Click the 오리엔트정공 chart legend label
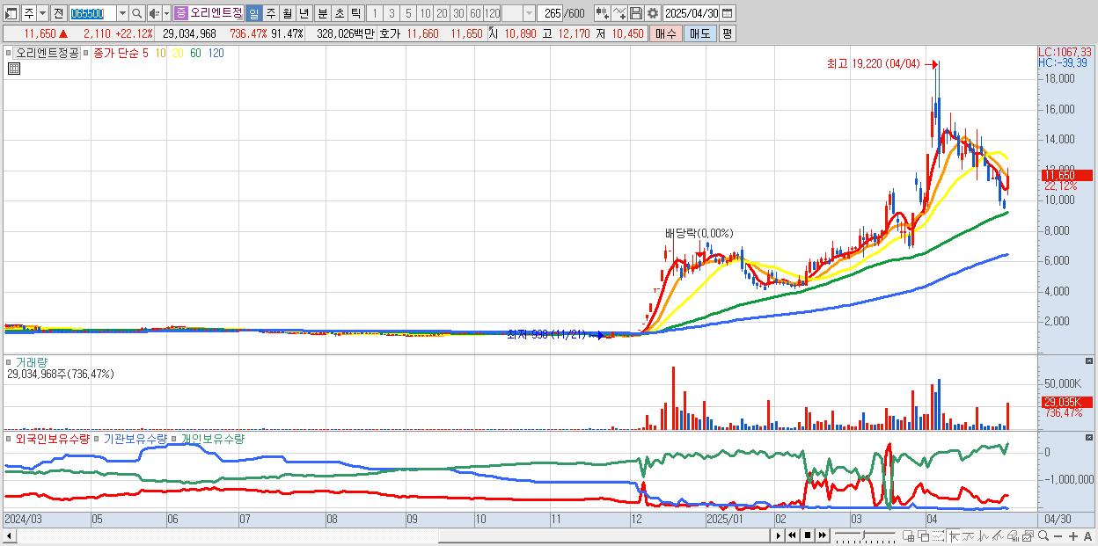The height and width of the screenshot is (546, 1098). click(x=48, y=53)
